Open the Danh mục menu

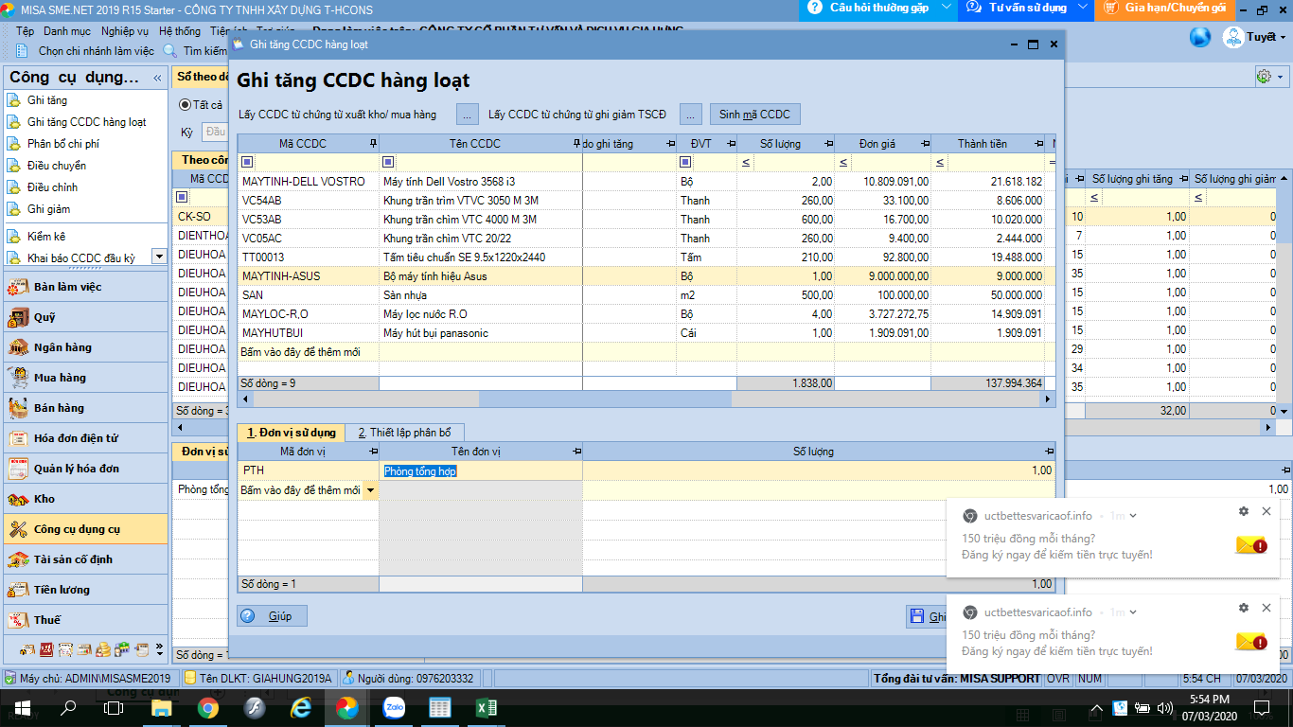[x=67, y=31]
